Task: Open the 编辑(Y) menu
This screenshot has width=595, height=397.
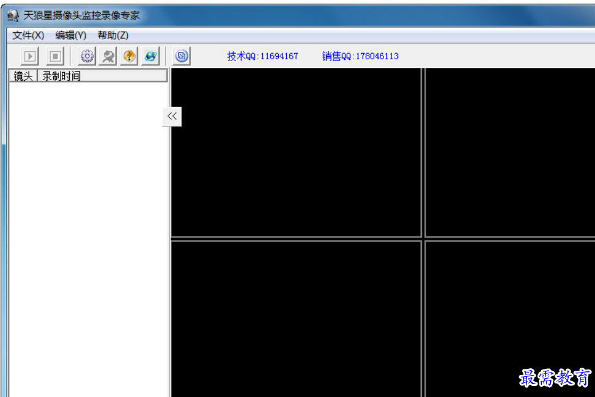Action: 70,35
